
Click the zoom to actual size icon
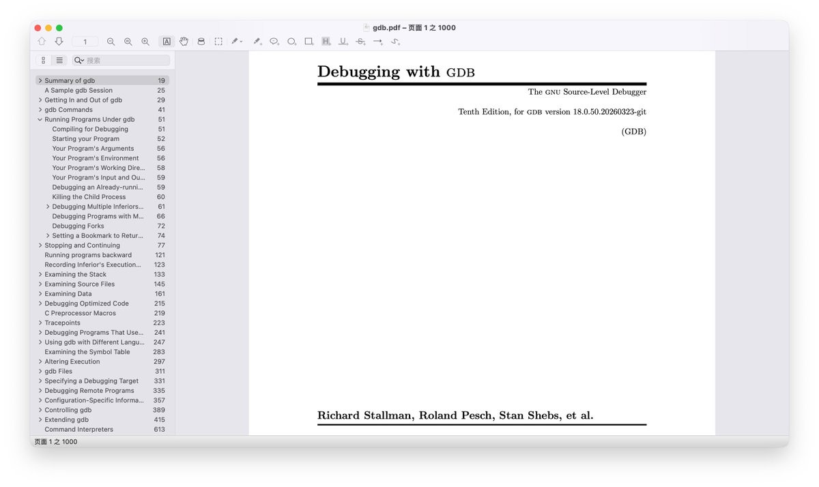point(128,42)
